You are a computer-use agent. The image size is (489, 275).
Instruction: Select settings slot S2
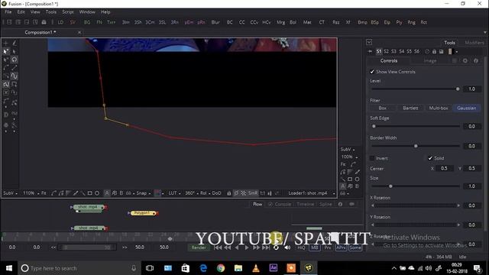(386, 51)
